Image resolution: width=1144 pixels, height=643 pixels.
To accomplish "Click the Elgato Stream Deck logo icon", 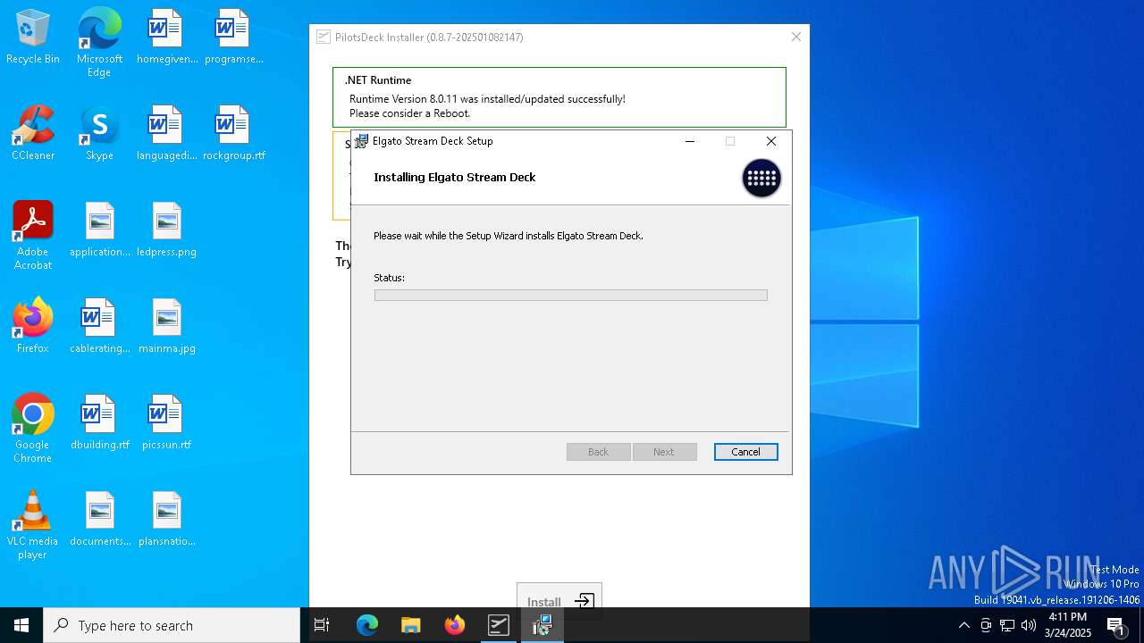I will point(761,178).
